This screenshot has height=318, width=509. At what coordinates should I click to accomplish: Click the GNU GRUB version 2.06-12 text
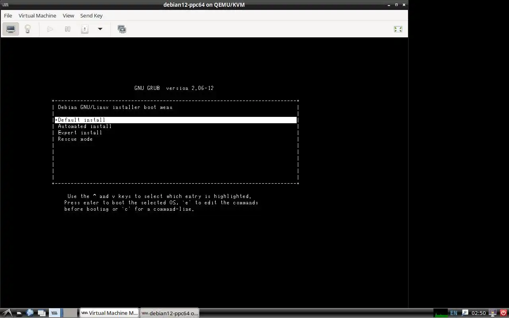(x=174, y=88)
